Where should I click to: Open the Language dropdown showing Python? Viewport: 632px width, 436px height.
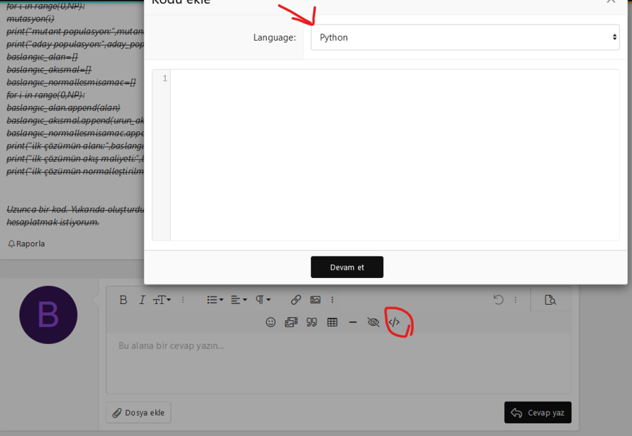point(465,37)
